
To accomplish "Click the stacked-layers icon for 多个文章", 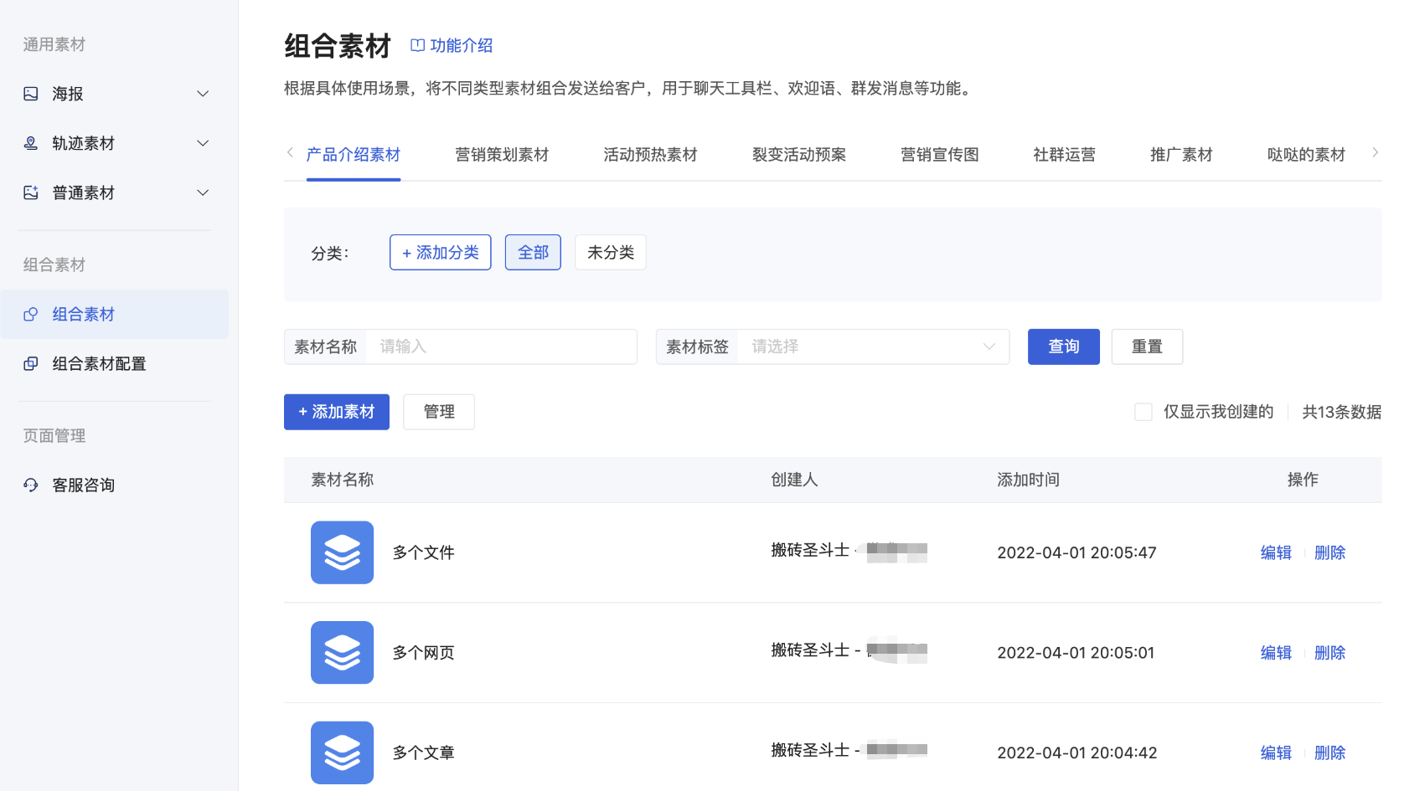I will pyautogui.click(x=342, y=752).
